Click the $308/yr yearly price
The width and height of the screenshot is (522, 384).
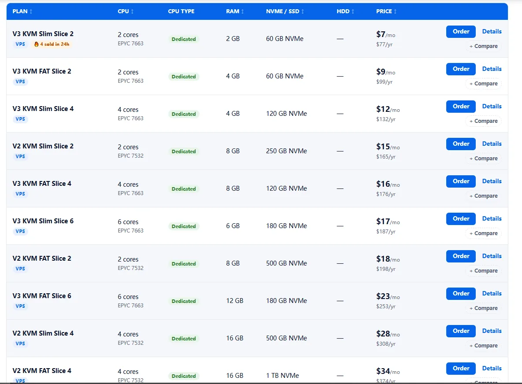point(385,344)
